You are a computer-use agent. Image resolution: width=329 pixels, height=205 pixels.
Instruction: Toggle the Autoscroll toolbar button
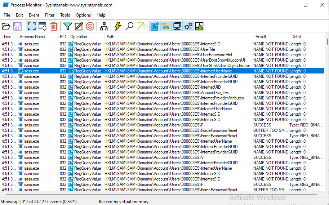click(43, 26)
